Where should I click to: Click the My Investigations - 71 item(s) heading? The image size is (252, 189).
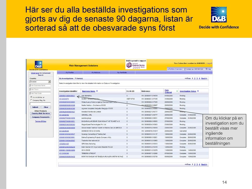click(71, 78)
